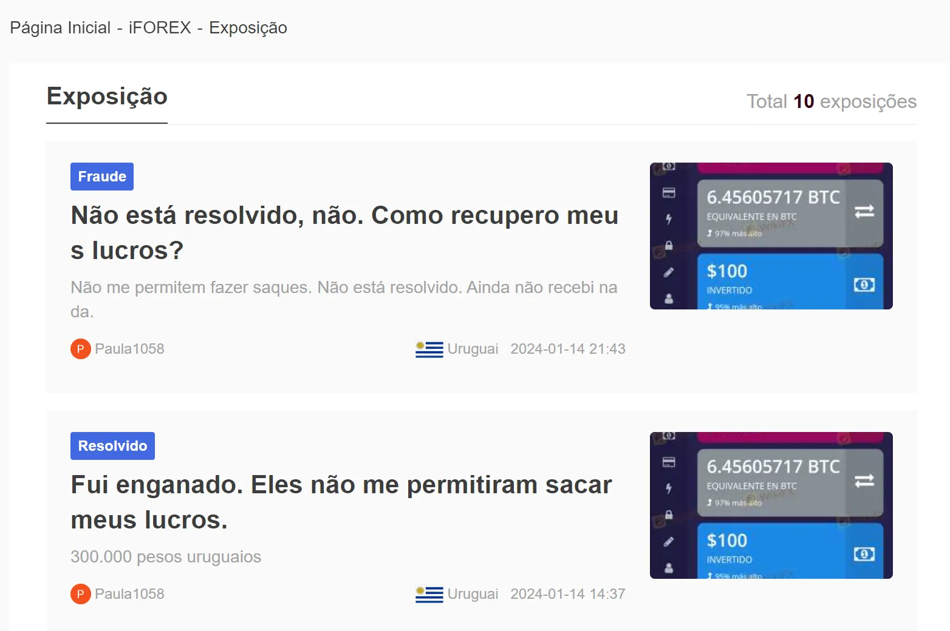Click the text '300.000 pesos uruguaios'
950x631 pixels.
point(166,557)
